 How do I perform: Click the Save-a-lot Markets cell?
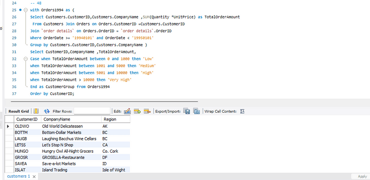coord(72,163)
